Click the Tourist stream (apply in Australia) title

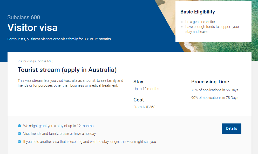(67, 70)
